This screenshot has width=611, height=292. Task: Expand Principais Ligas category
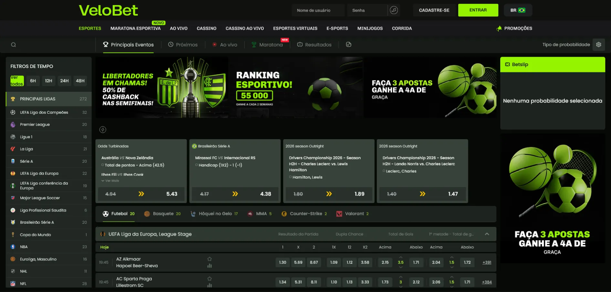(49, 99)
